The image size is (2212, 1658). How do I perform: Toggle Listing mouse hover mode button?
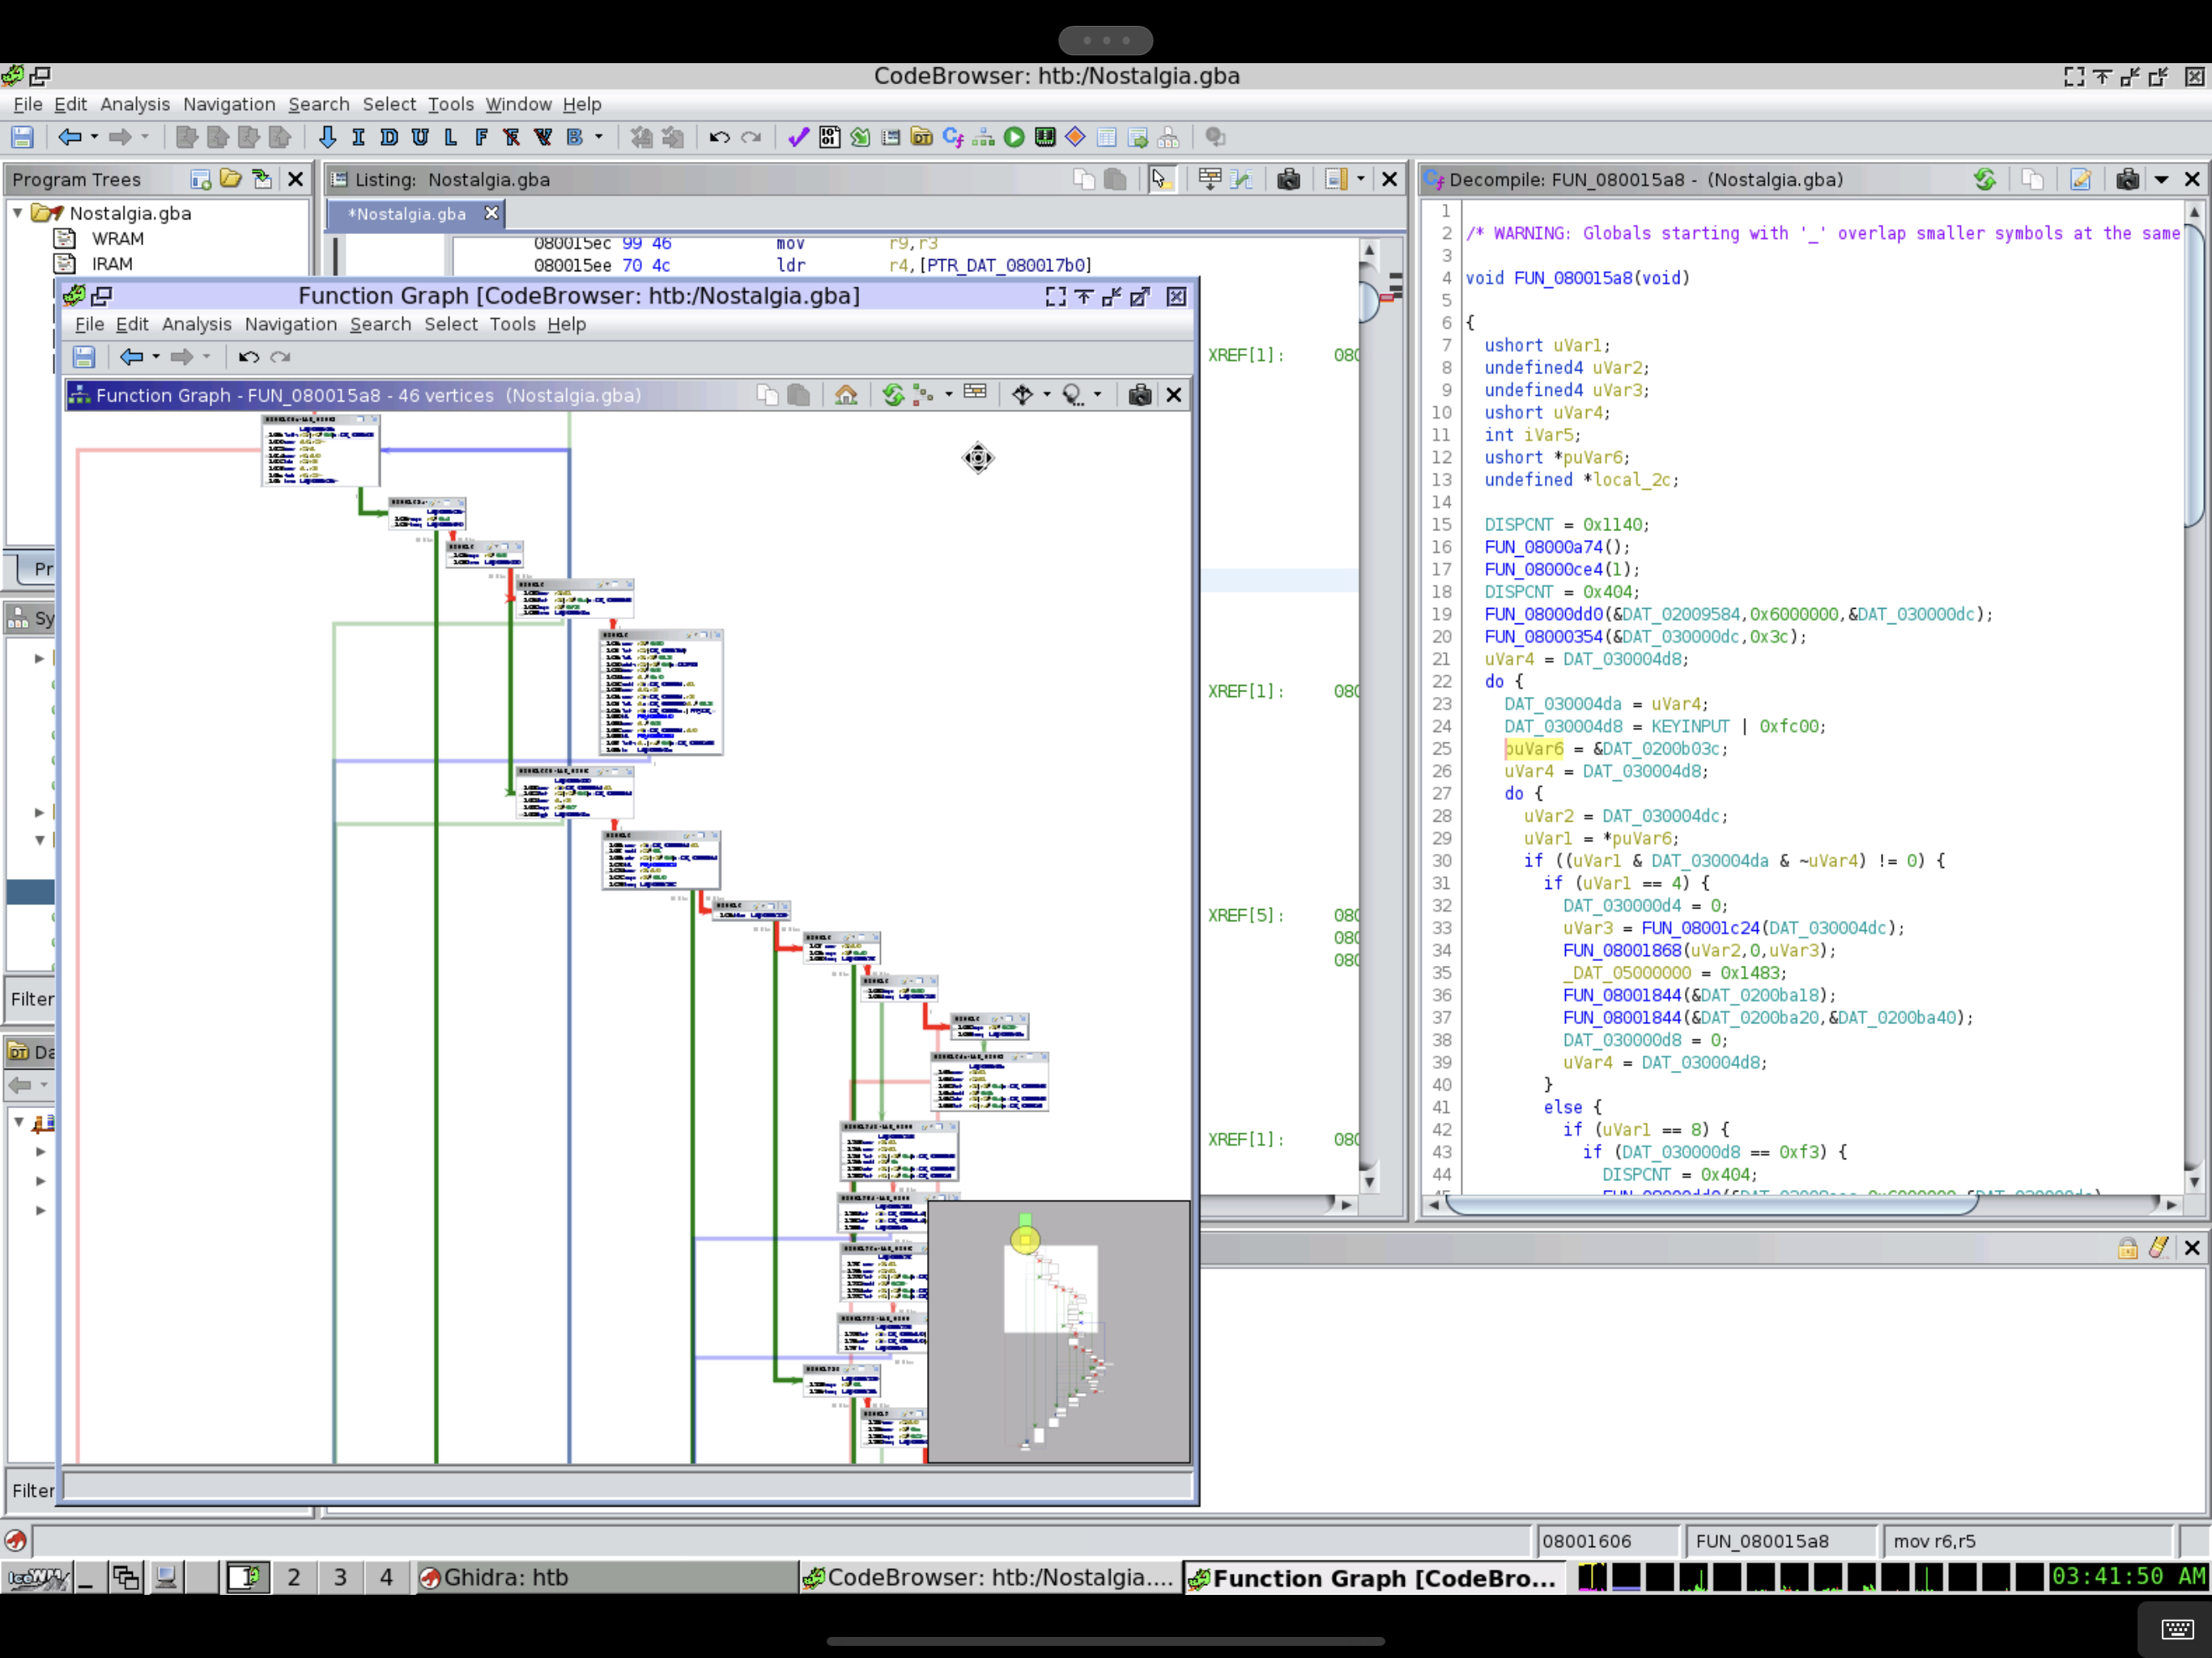coord(1160,179)
